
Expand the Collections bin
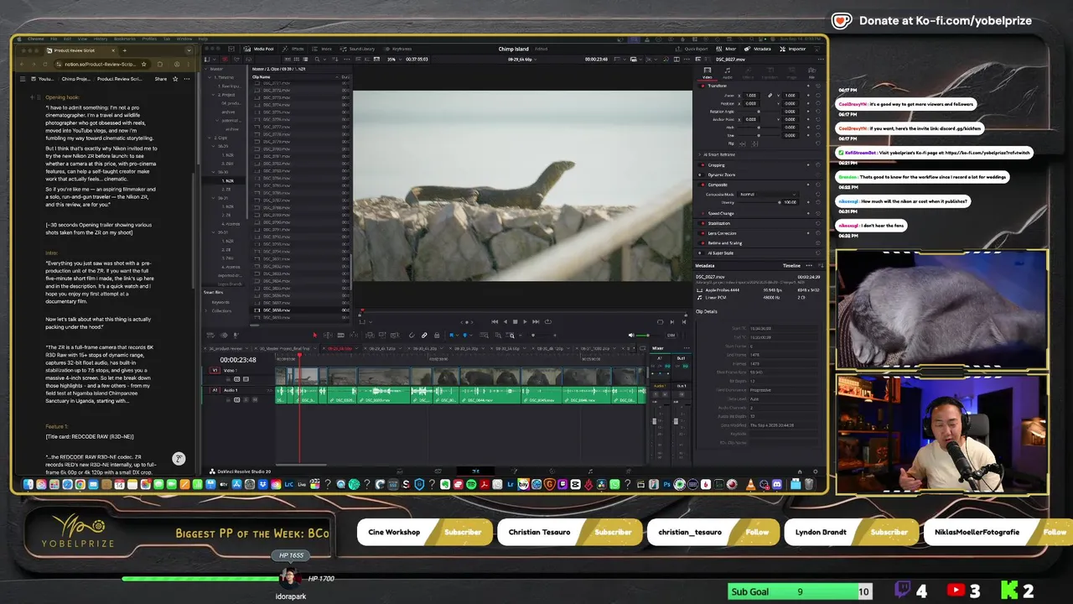[208, 310]
